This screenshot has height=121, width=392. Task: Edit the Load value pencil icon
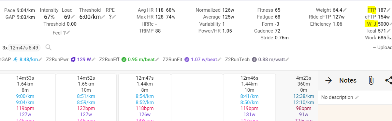point(73,17)
